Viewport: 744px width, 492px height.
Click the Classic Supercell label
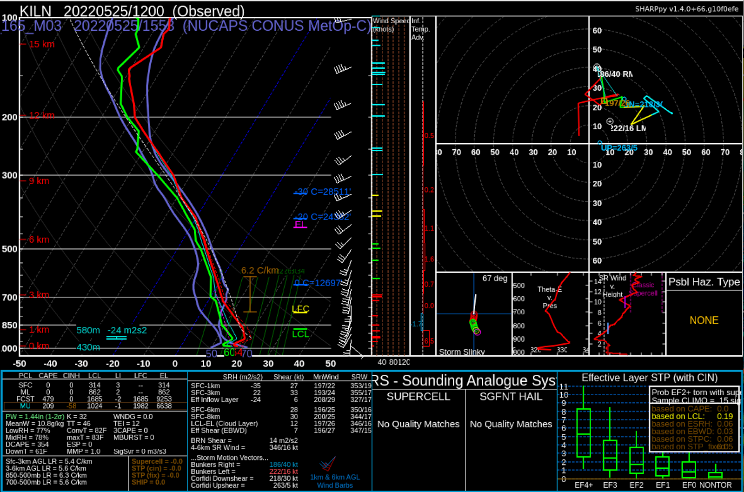click(644, 289)
